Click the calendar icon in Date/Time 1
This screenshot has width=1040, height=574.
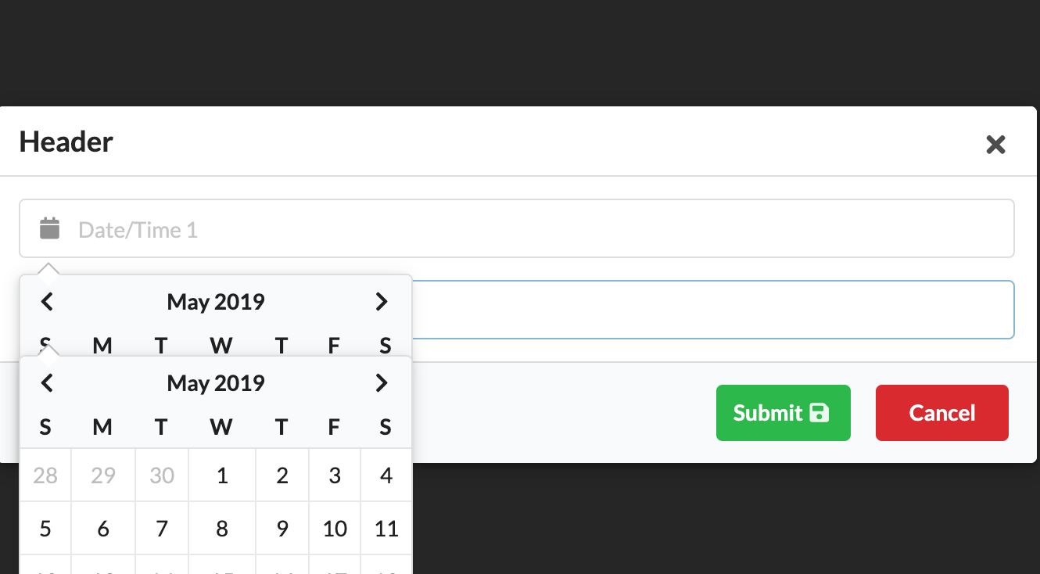pyautogui.click(x=49, y=228)
